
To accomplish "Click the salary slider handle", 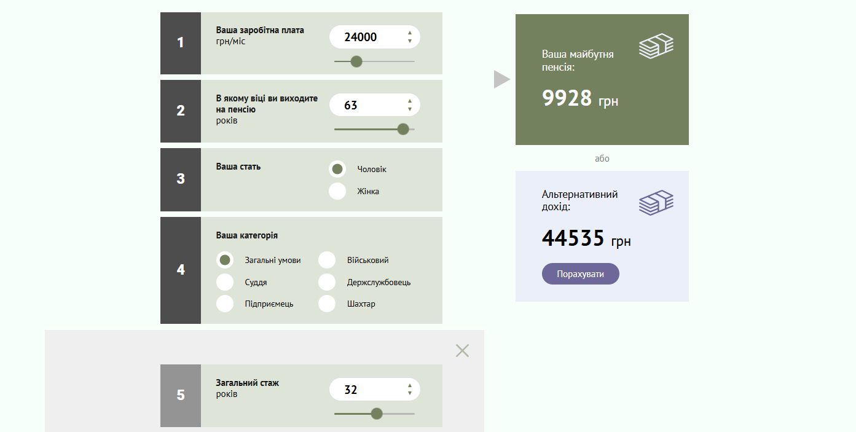I will click(356, 61).
